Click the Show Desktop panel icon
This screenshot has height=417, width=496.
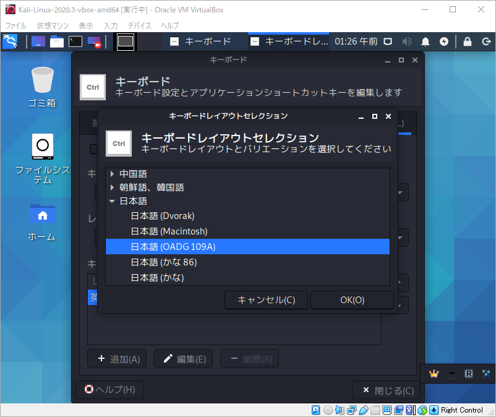[38, 41]
